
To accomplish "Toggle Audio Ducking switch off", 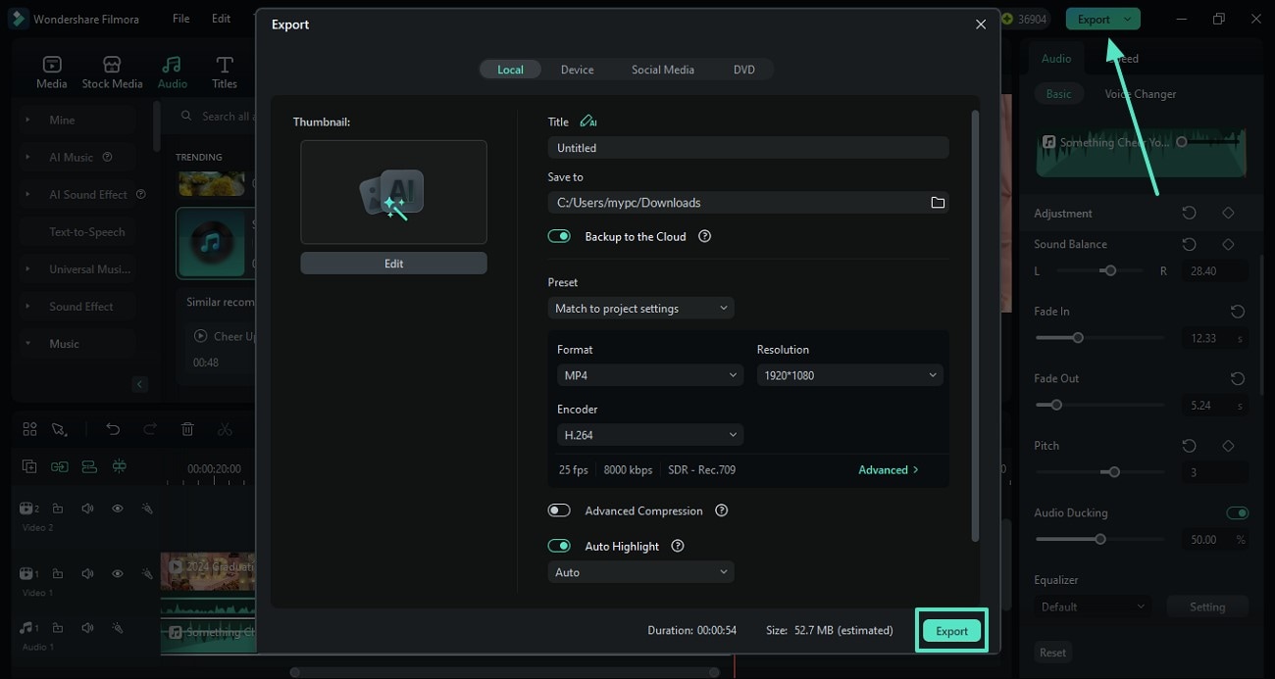I will pyautogui.click(x=1238, y=512).
